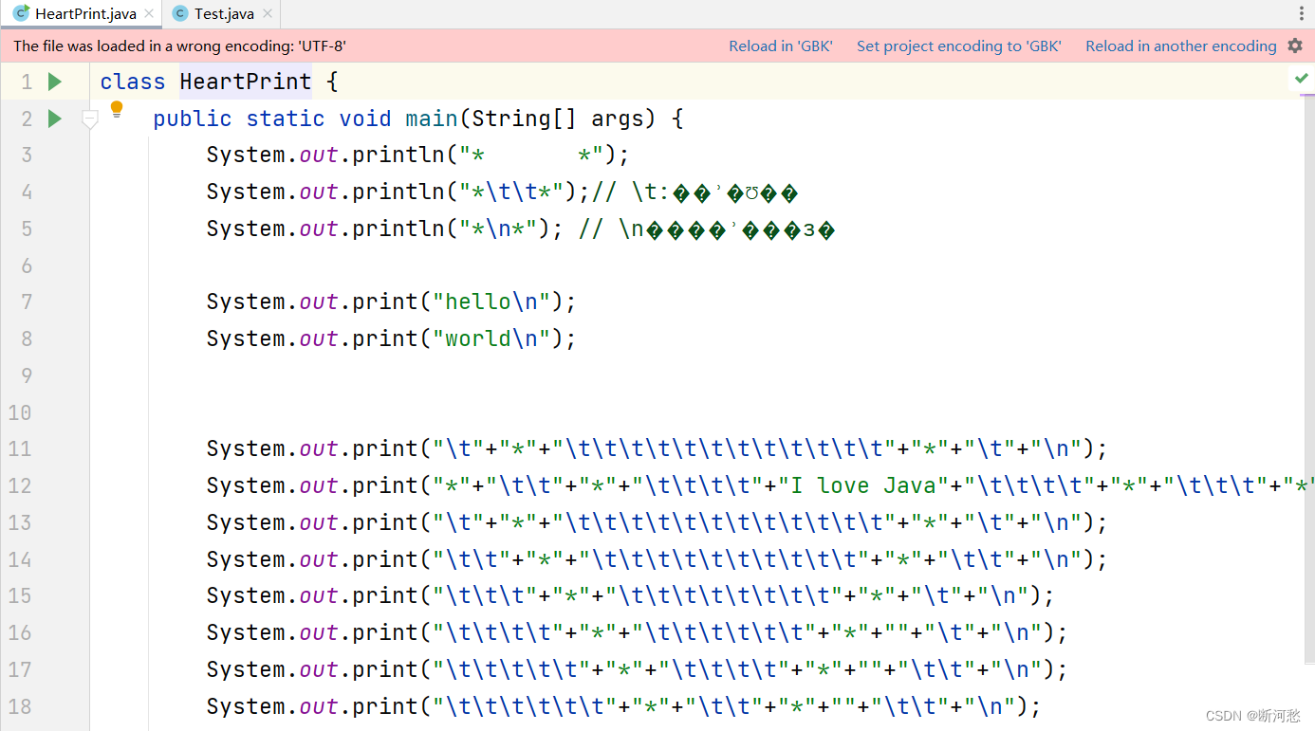Close the HeartPrint.java tab
1315x731 pixels.
point(149,13)
